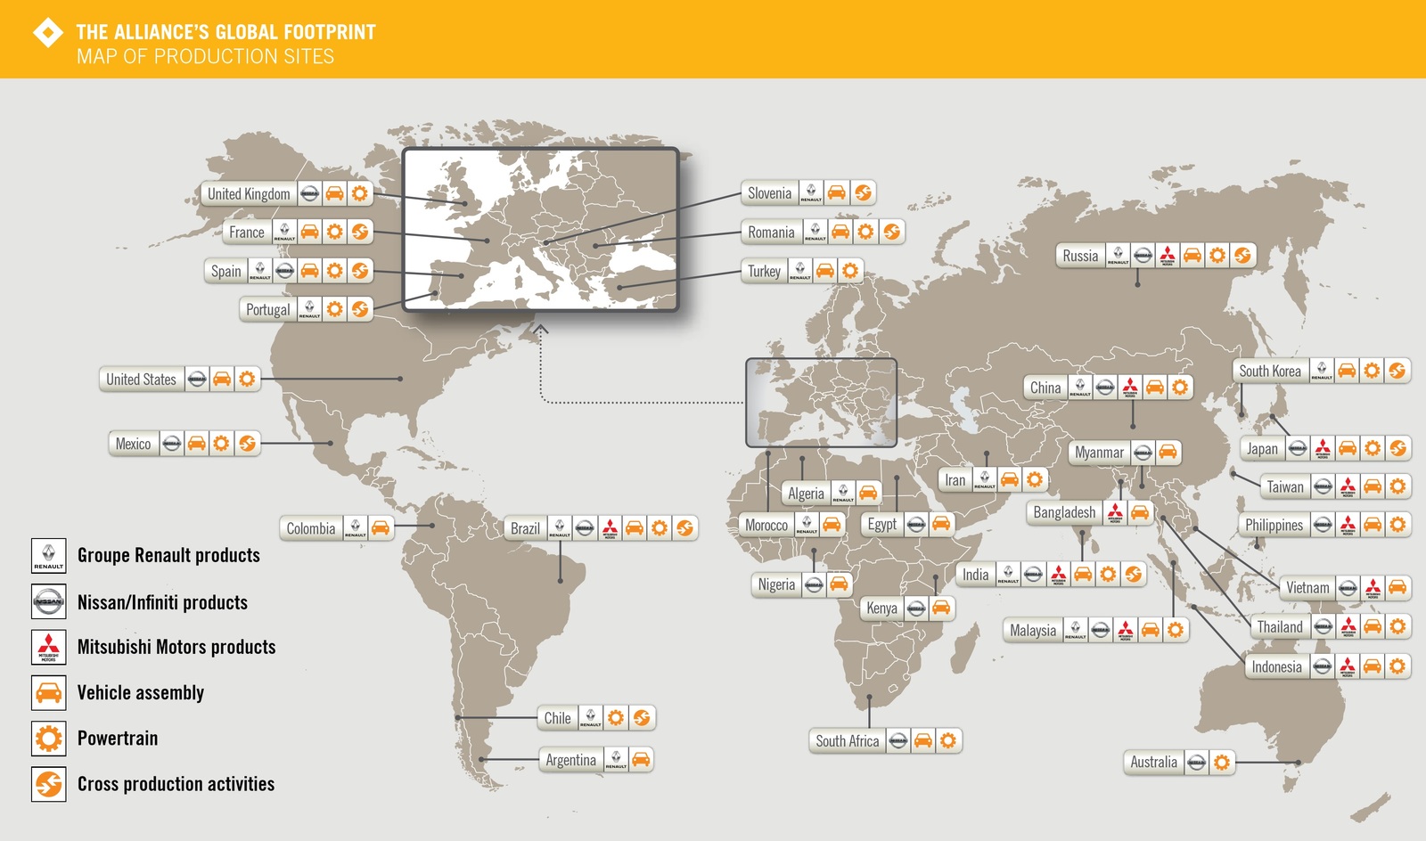Image resolution: width=1426 pixels, height=841 pixels.
Task: Click the powertrain gear icon for South Africa
Action: tap(948, 740)
